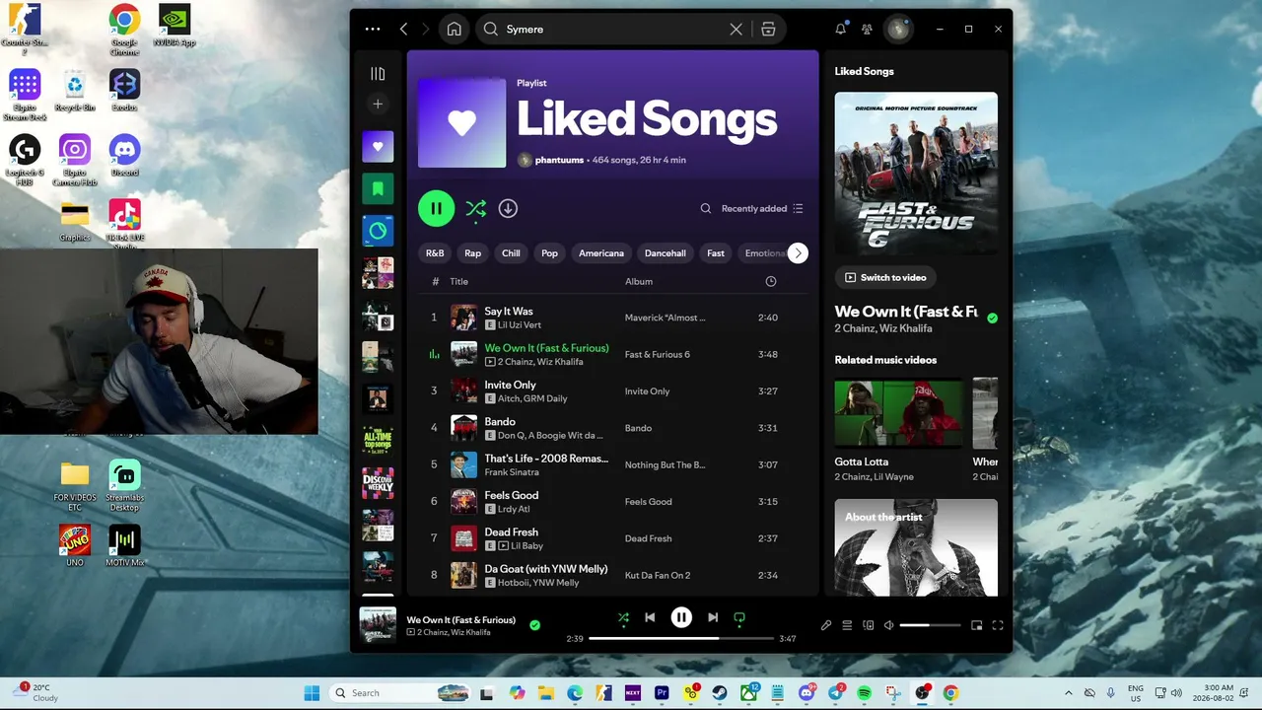This screenshot has width=1262, height=710.
Task: Open the Browse icon in search bar
Action: (769, 30)
